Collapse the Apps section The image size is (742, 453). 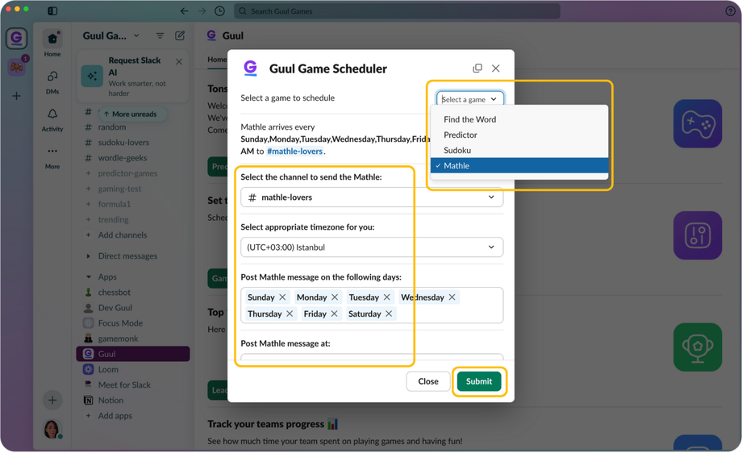88,276
